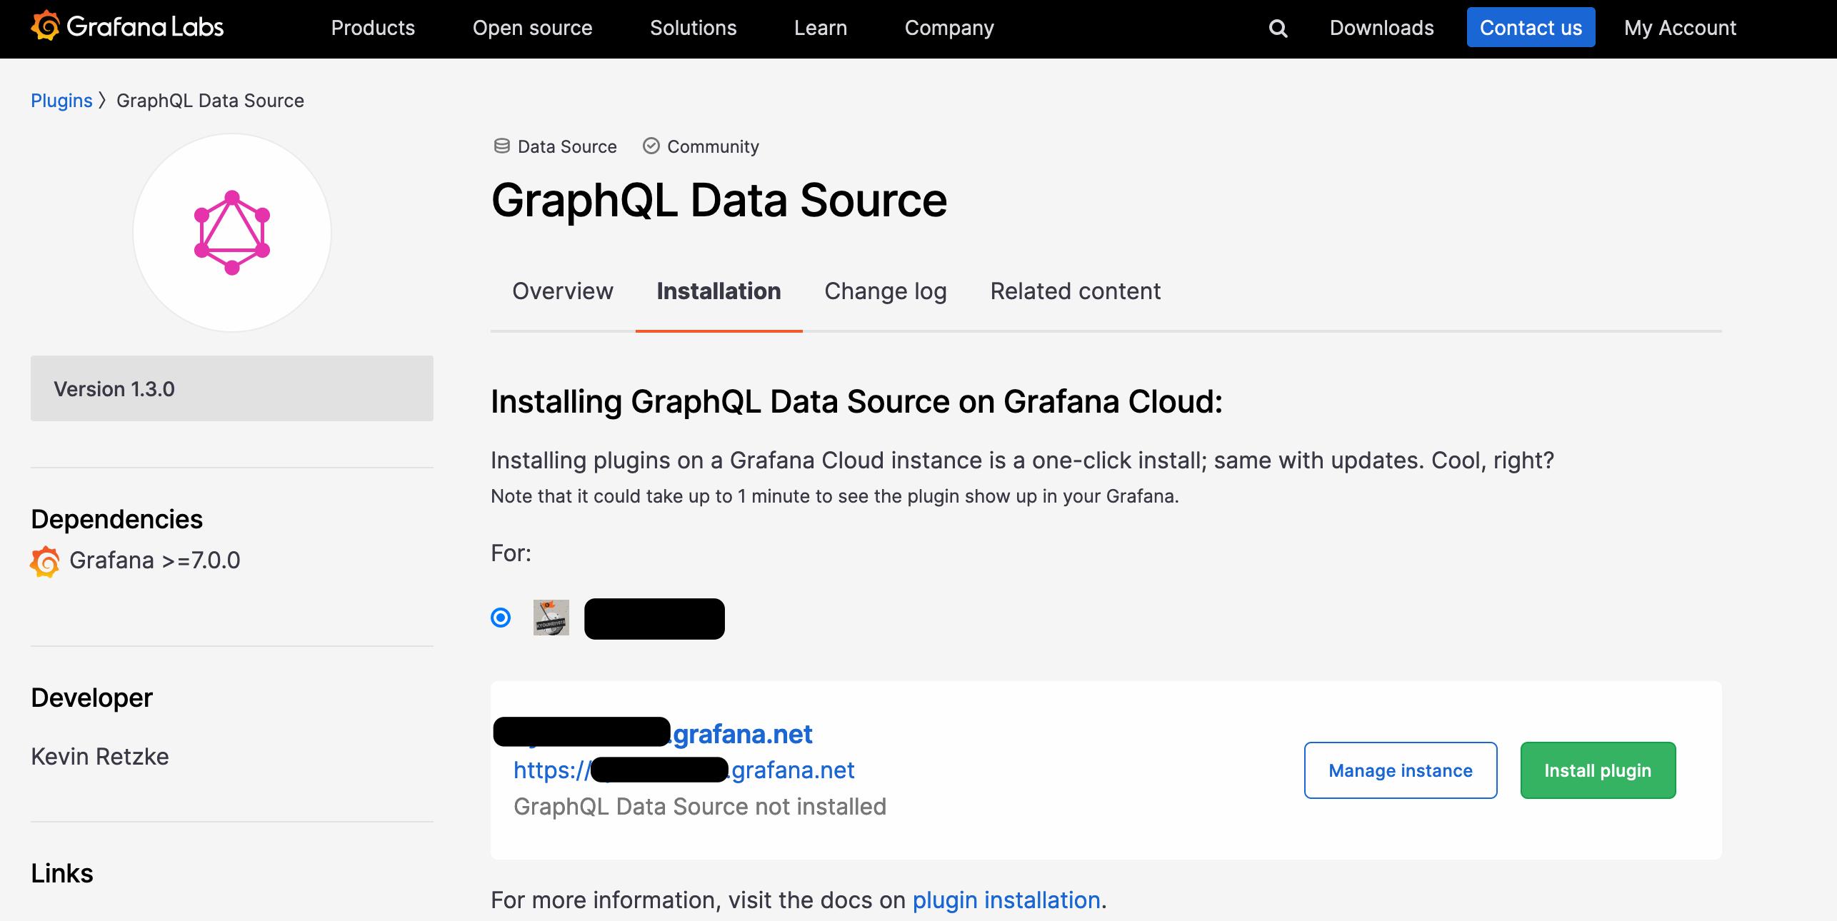Open the Related content tab

1075,291
